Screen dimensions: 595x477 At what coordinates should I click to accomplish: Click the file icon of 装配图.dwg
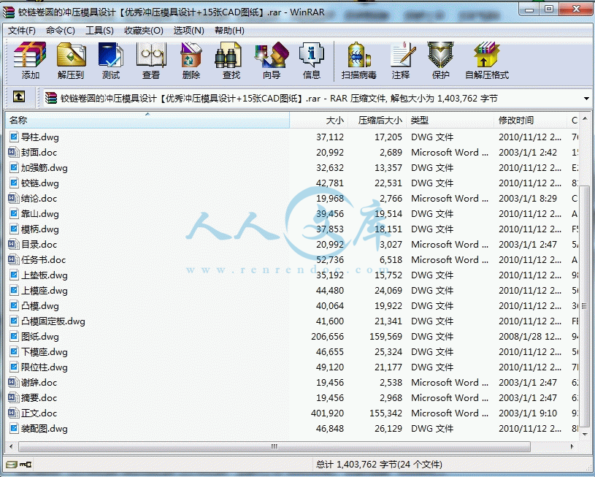point(14,428)
